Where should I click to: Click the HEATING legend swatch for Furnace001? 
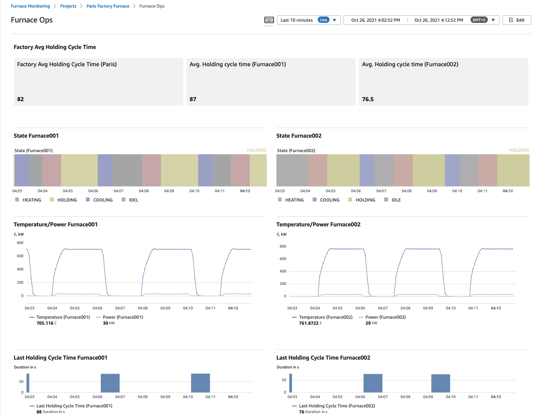pos(18,199)
